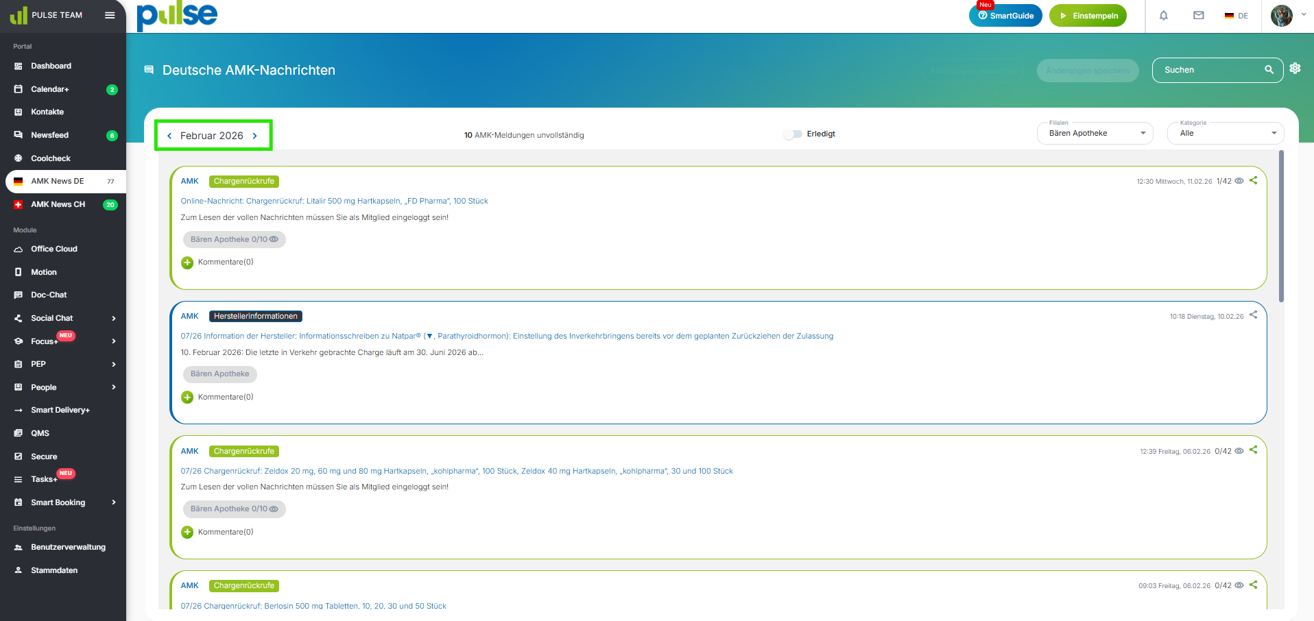Image resolution: width=1314 pixels, height=621 pixels.
Task: Click the Einstempeln button
Action: pyautogui.click(x=1088, y=16)
